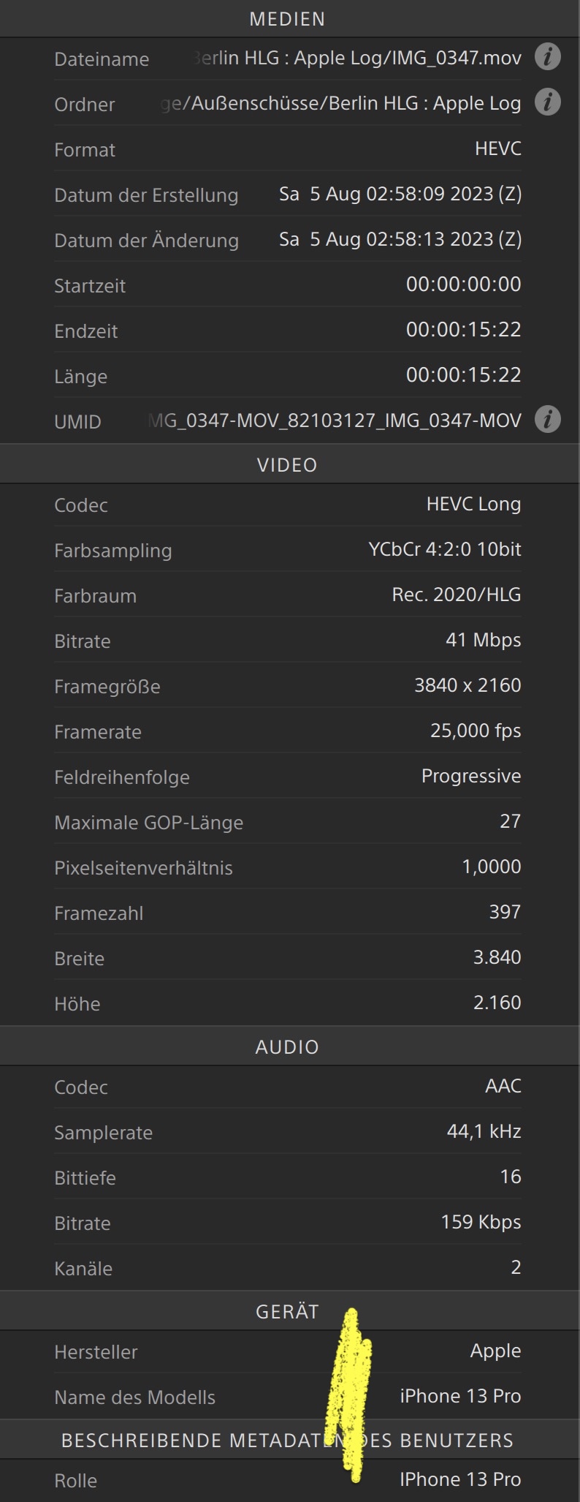Screen dimensions: 580x1502
Task: Select the Farbsampling value YCbCr 4:2:0 10bit
Action: pos(445,549)
